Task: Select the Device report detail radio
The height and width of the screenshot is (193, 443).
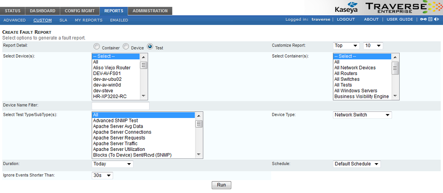Action: 125,46
